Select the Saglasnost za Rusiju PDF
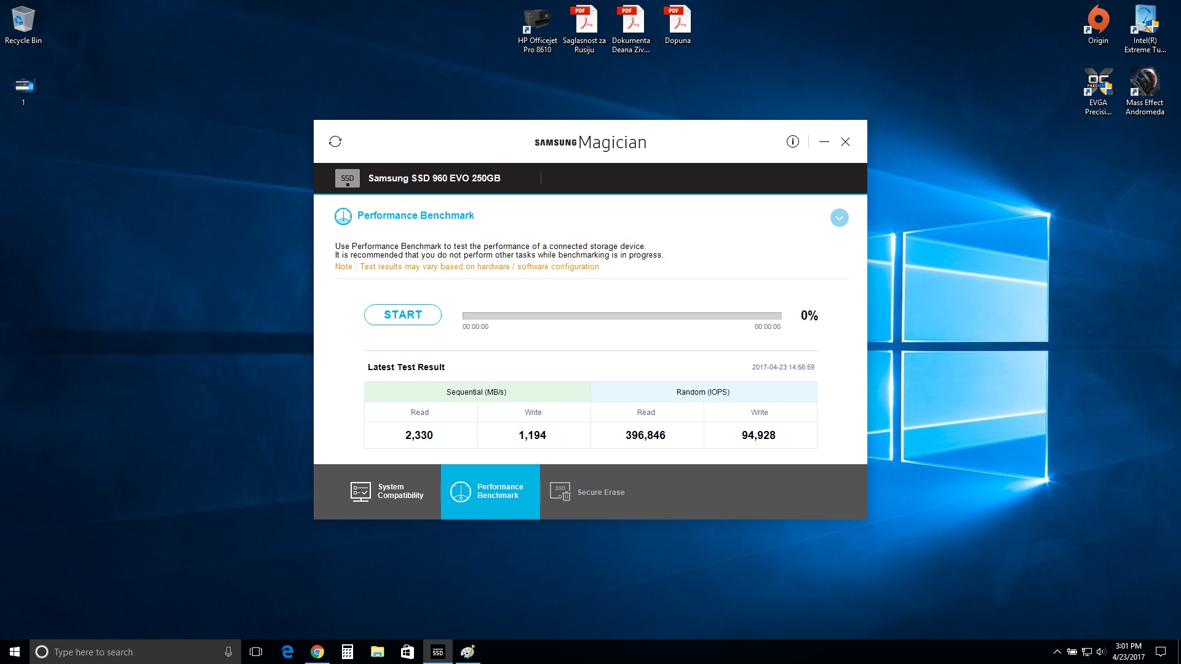This screenshot has height=664, width=1181. [584, 30]
